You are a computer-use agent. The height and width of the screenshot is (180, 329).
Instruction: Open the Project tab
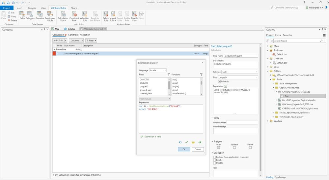(x=7, y=8)
